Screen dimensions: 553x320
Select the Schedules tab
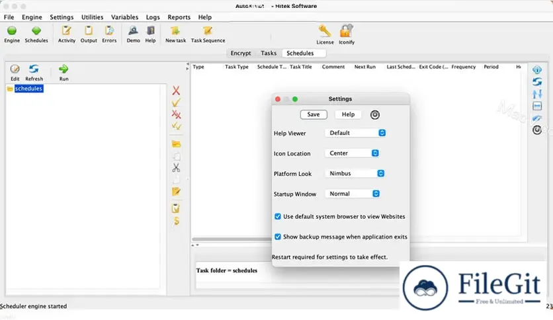[304, 53]
